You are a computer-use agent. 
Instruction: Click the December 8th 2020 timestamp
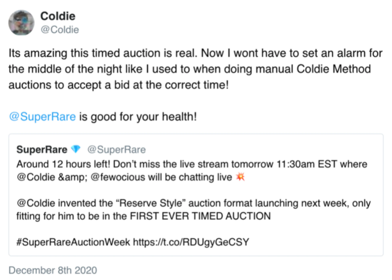pyautogui.click(x=53, y=270)
